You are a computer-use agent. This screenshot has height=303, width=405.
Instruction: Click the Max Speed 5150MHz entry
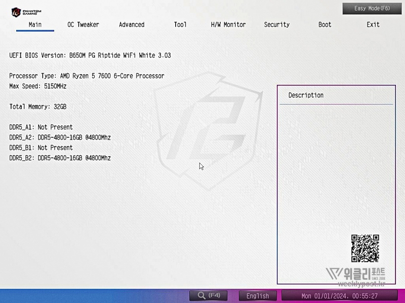[38, 86]
